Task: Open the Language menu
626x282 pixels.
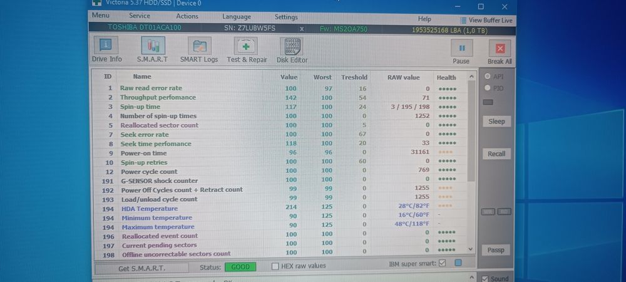Action: 237,17
